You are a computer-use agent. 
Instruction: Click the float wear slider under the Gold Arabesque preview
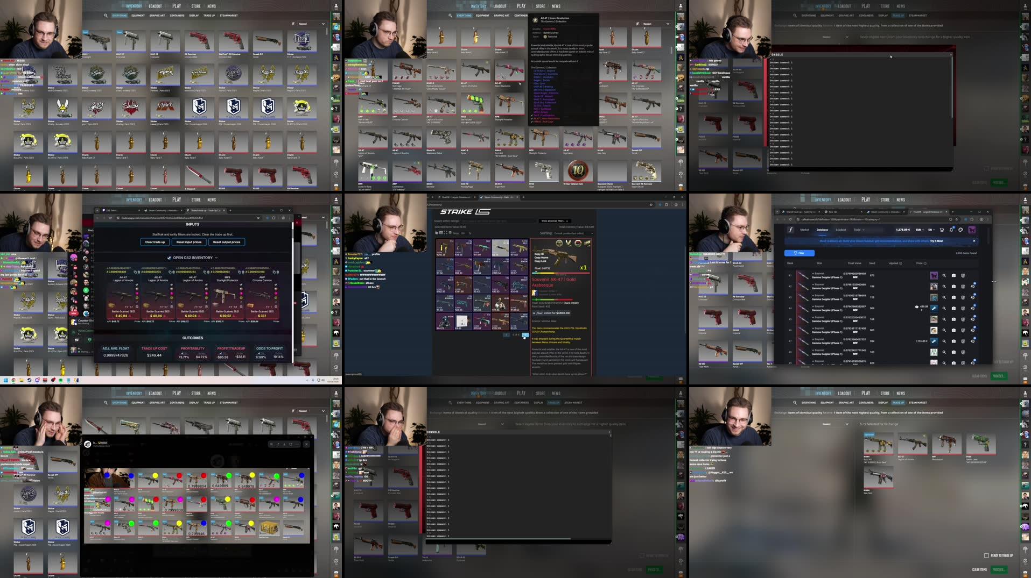point(561,273)
